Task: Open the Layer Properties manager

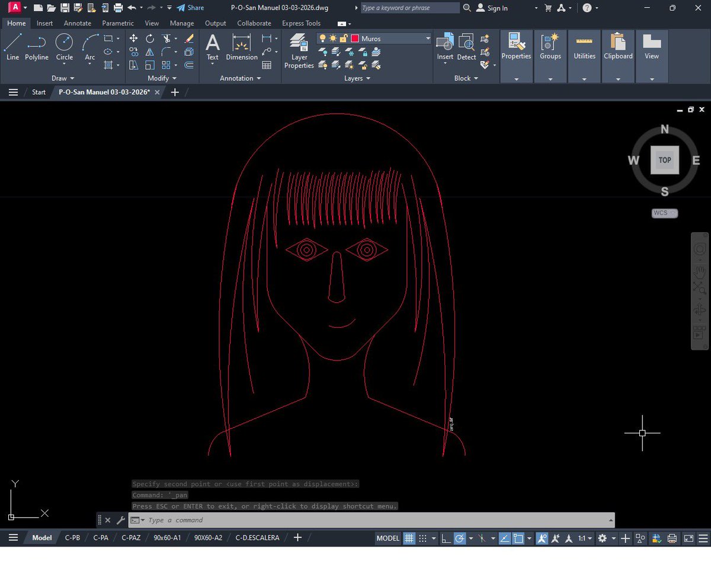Action: 299,50
